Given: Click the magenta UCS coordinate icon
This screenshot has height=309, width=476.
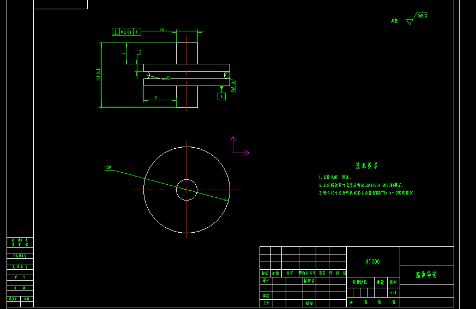Looking at the screenshot, I should (x=241, y=146).
